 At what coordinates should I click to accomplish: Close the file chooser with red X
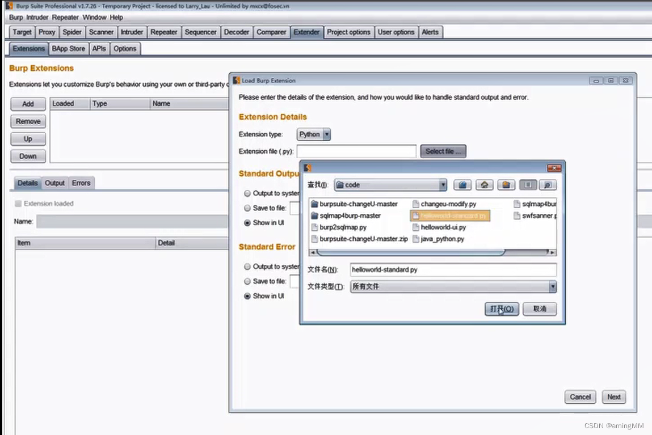pos(554,168)
